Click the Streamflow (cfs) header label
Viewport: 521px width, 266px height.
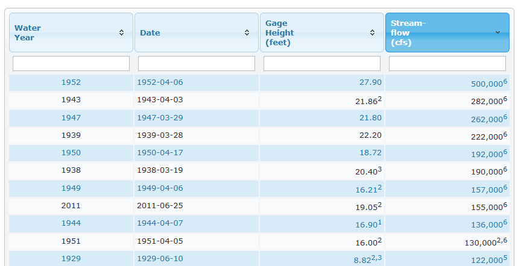(408, 32)
